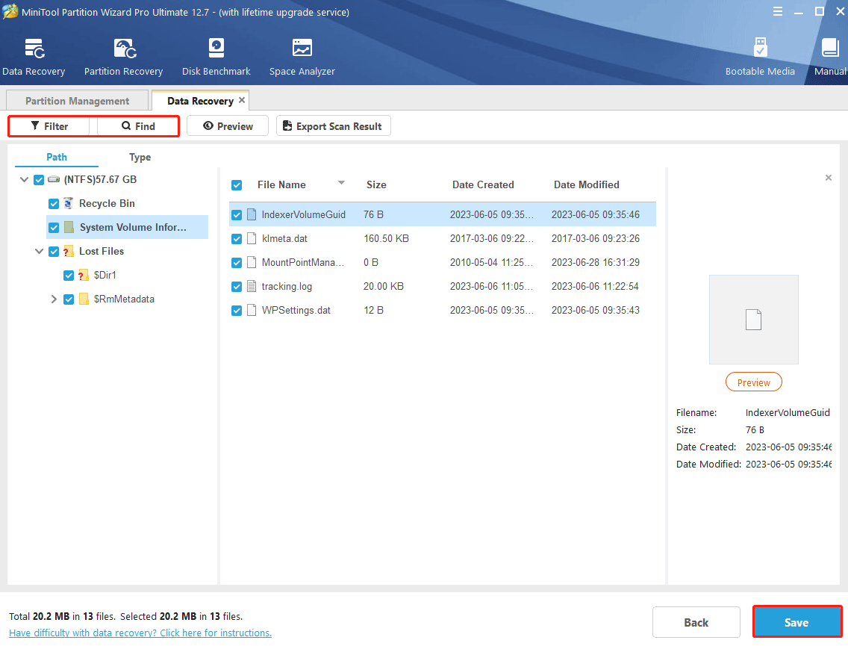The image size is (848, 646).
Task: Open the Filter options
Action: pyautogui.click(x=49, y=126)
